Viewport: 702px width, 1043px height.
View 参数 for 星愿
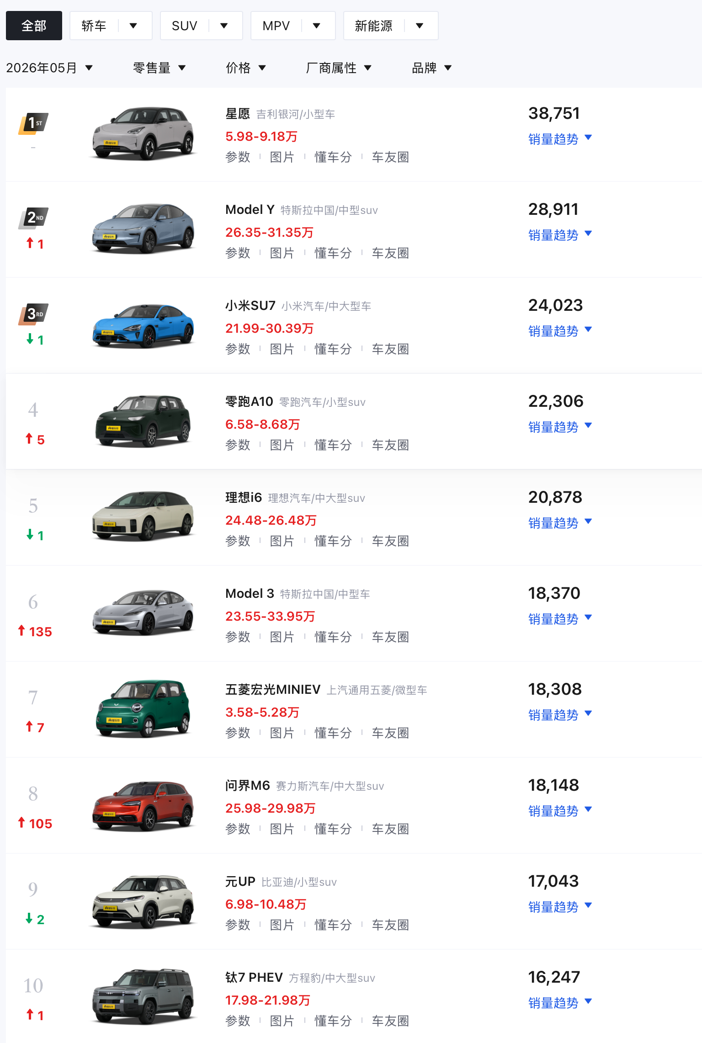(x=238, y=157)
